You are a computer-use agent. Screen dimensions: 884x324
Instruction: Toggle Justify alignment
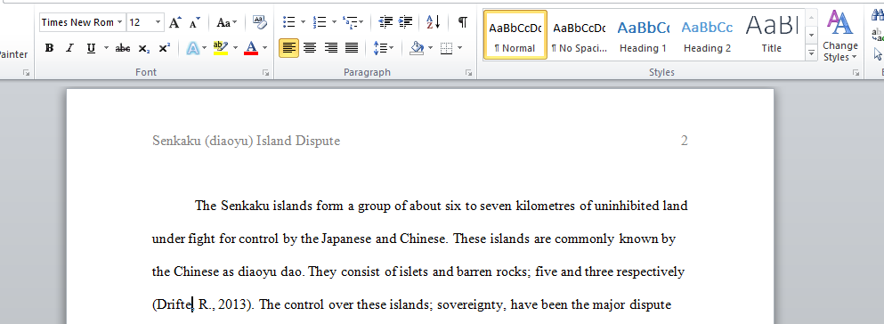coord(352,48)
